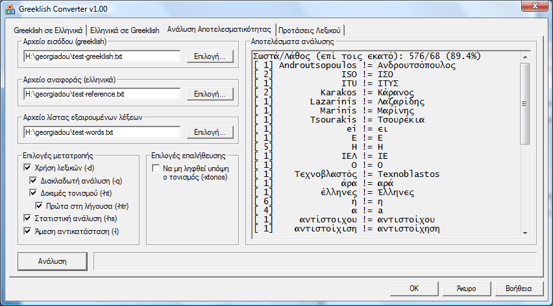Open help via Βοήθεια button
The image size is (553, 306).
[x=519, y=288]
